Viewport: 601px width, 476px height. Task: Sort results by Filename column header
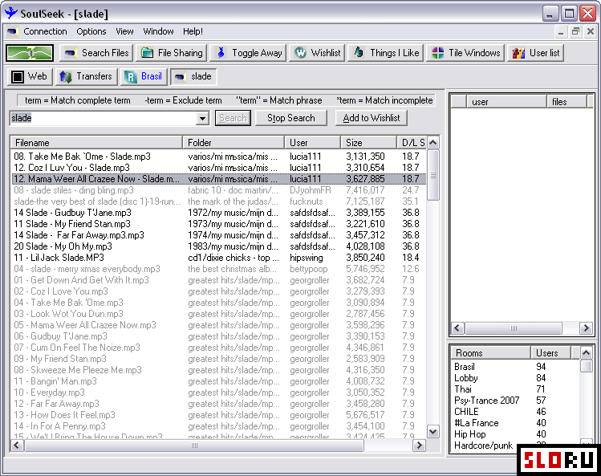96,143
